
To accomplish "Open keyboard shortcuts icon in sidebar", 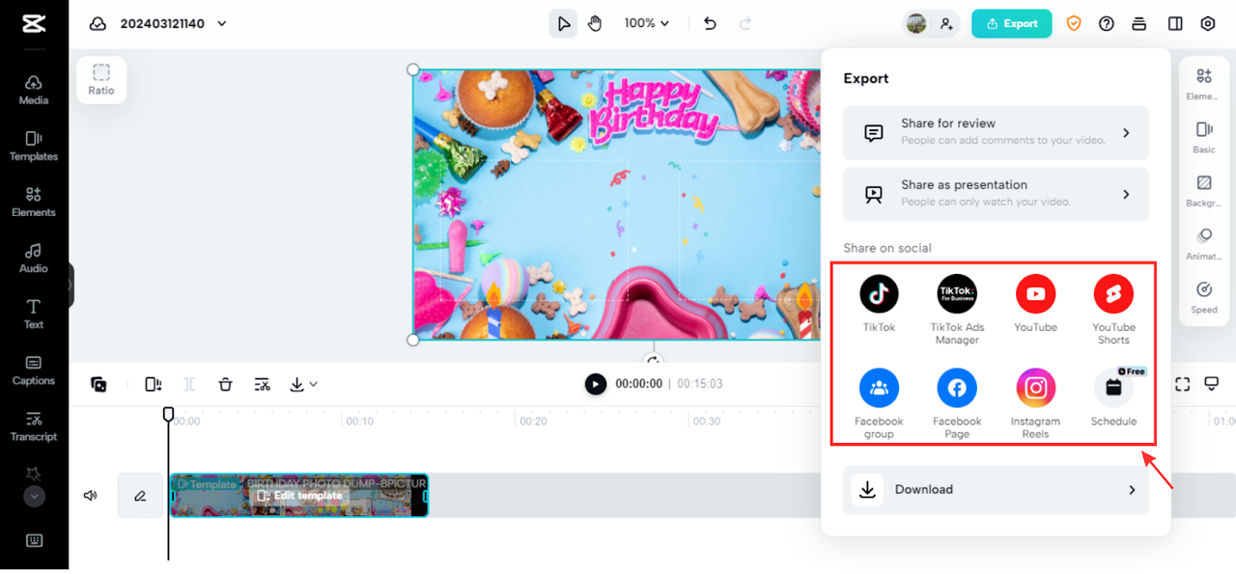I will (34, 540).
